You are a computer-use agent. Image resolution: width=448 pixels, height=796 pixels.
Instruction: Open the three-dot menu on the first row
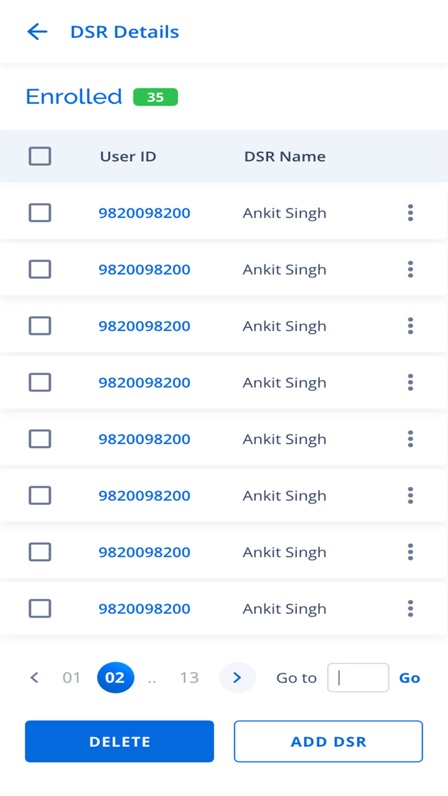410,213
